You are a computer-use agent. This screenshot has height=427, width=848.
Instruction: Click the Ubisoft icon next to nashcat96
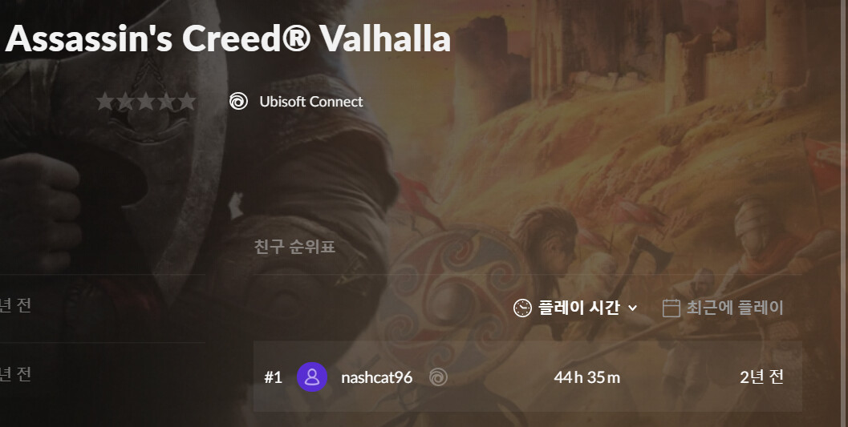pos(438,377)
